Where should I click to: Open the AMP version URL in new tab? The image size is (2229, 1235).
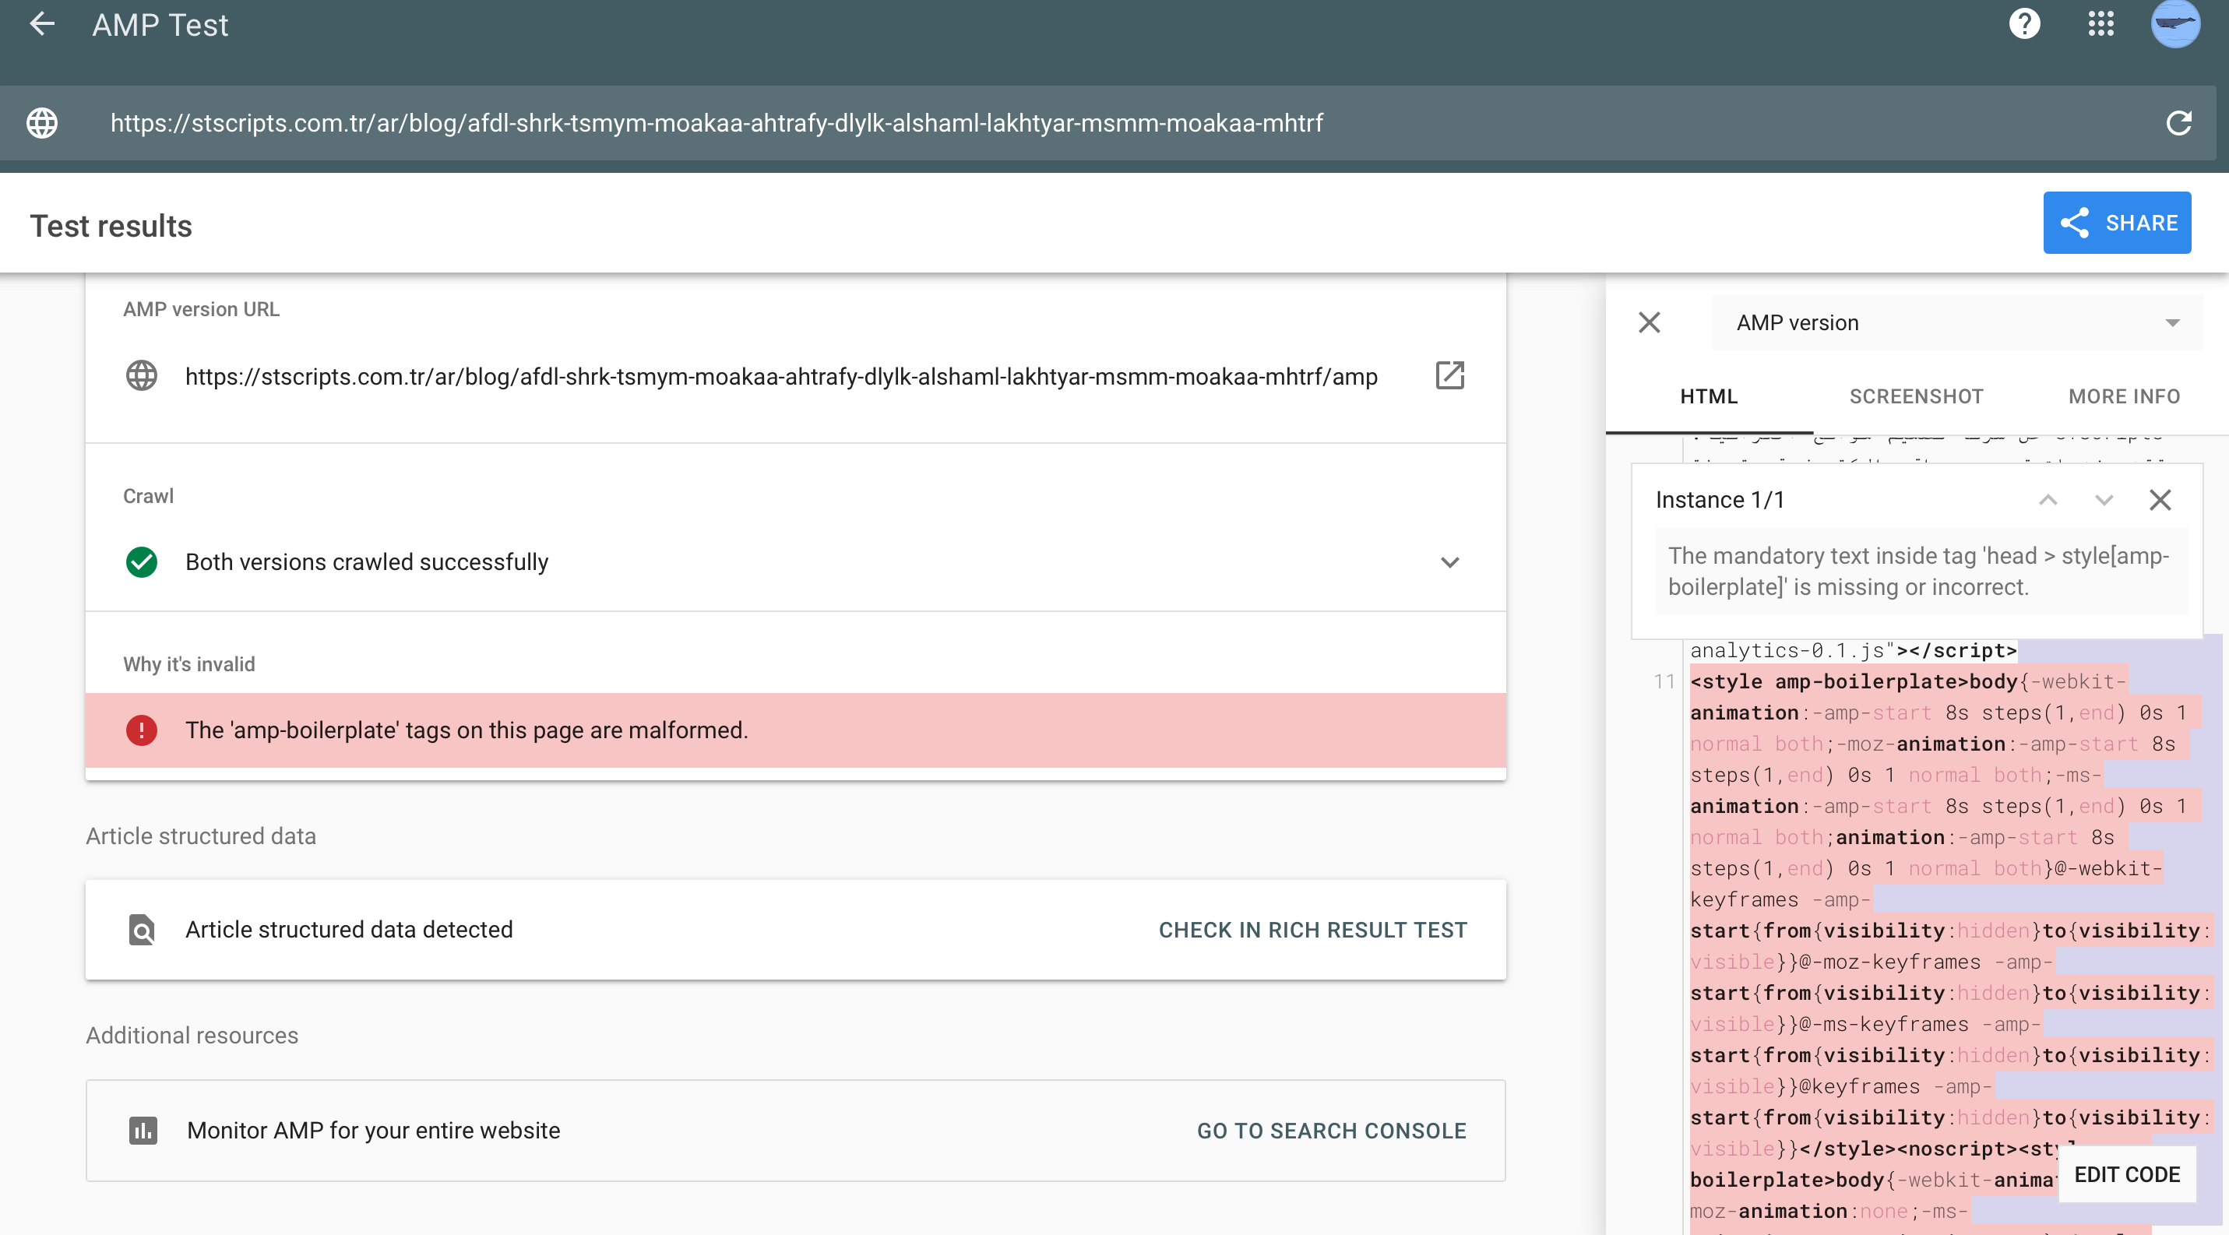[x=1449, y=375]
